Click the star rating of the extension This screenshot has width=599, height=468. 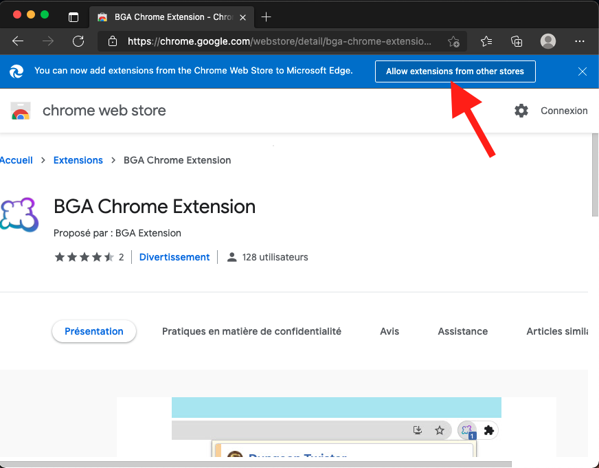[x=84, y=257]
